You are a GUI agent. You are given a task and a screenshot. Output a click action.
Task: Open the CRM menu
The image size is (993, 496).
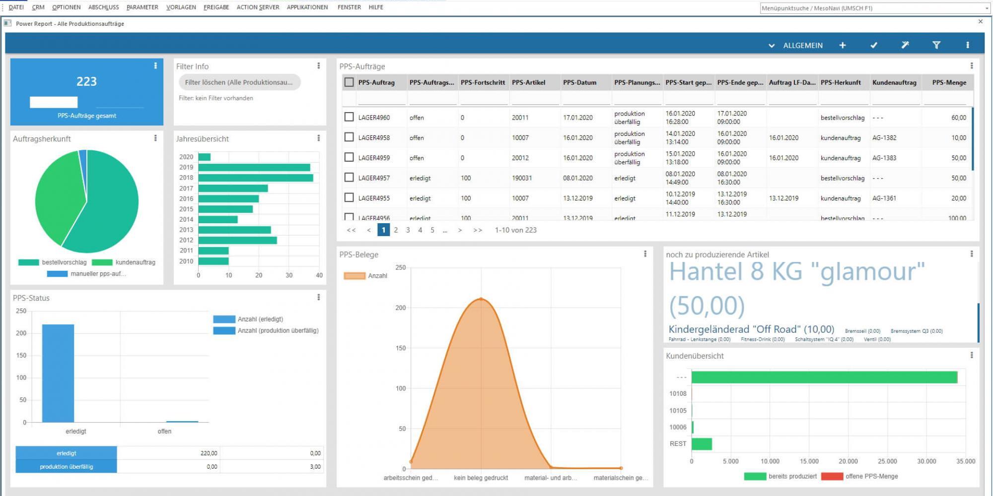(38, 7)
